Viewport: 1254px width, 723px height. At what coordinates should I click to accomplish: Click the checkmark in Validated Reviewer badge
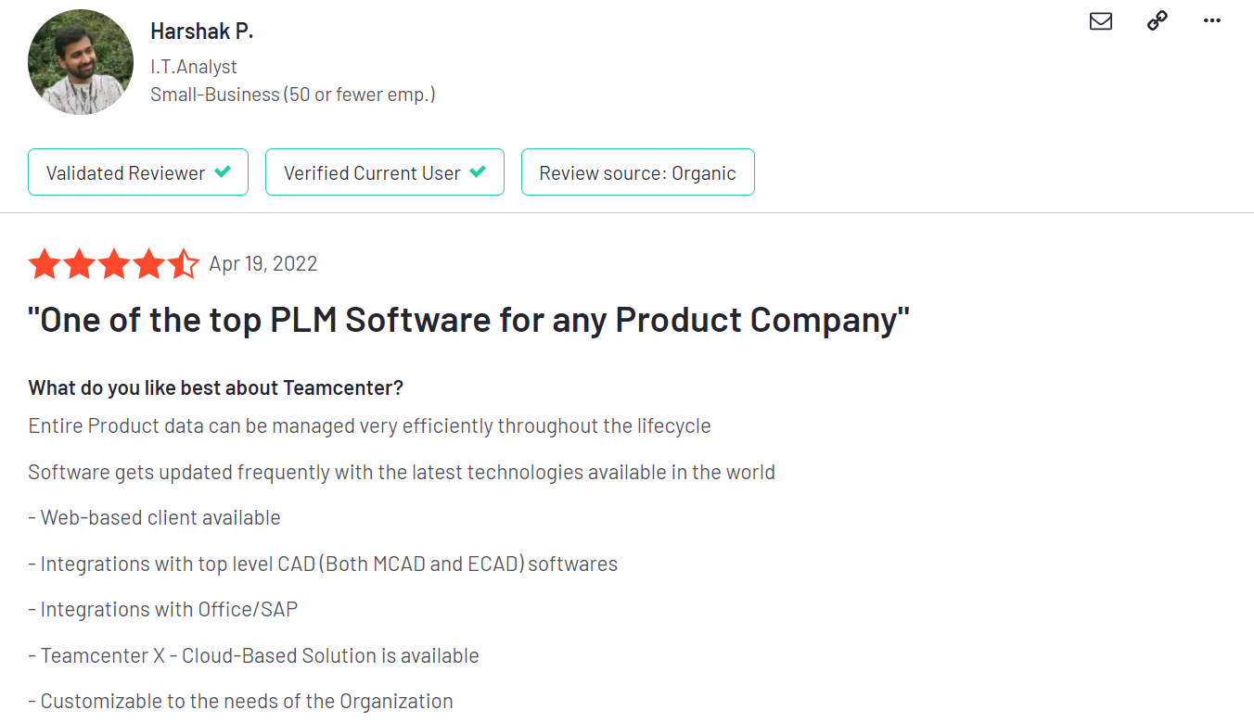(223, 172)
